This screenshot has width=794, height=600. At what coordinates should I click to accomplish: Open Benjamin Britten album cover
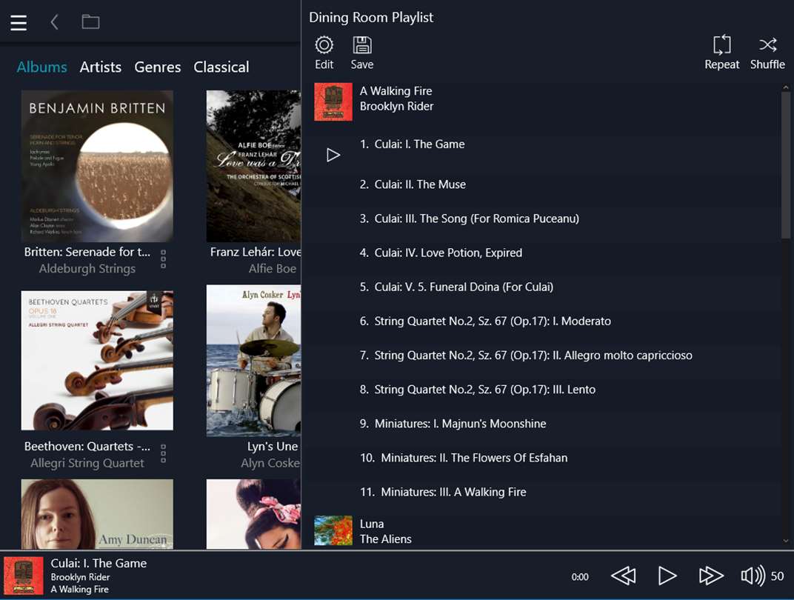point(97,166)
